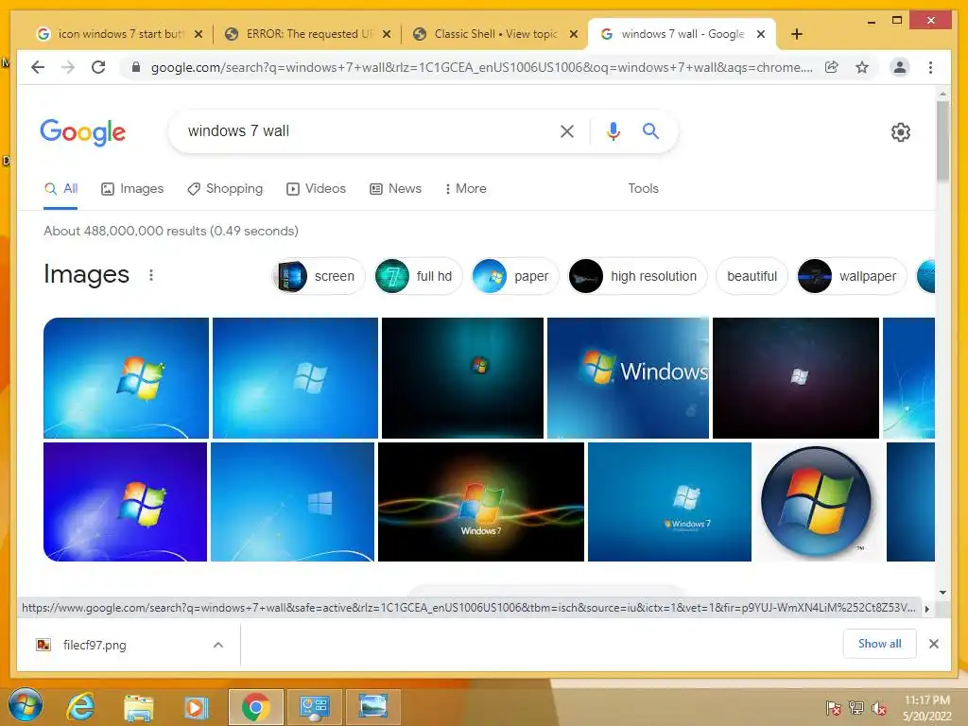Close the downloads bar
The width and height of the screenshot is (968, 726).
(933, 644)
